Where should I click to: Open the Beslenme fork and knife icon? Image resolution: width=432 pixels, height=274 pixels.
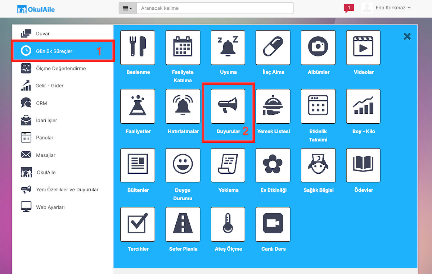(x=138, y=47)
